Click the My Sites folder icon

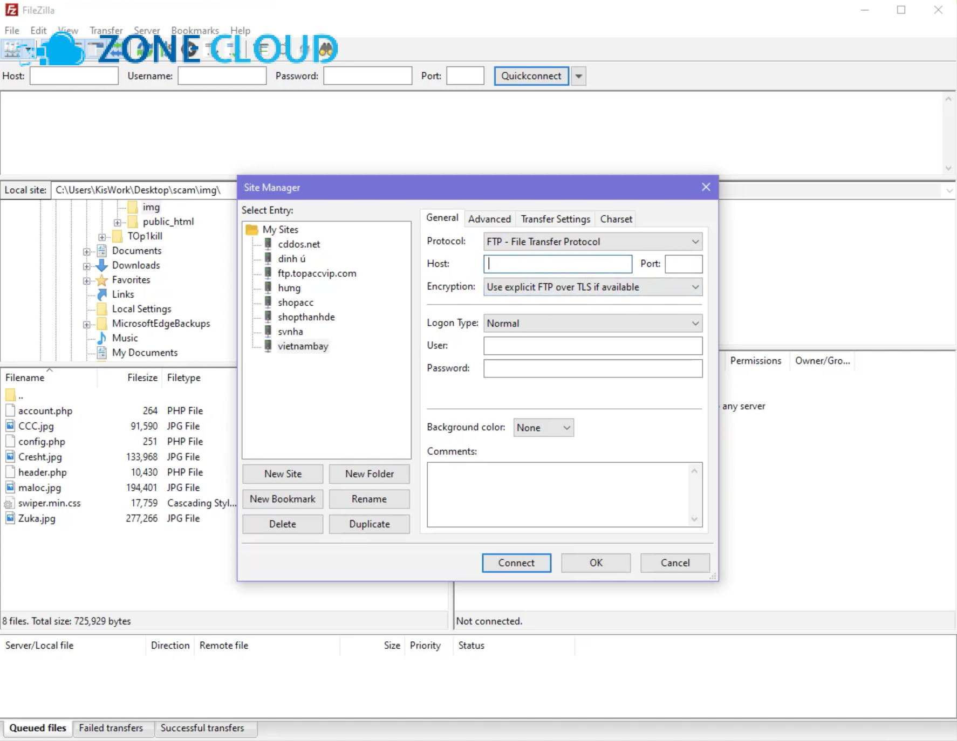252,230
